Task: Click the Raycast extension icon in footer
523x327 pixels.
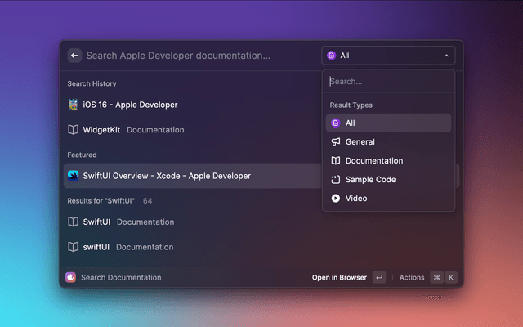Action: point(71,277)
